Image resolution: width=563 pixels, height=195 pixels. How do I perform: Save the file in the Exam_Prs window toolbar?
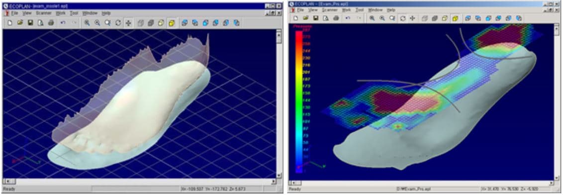pyautogui.click(x=316, y=18)
